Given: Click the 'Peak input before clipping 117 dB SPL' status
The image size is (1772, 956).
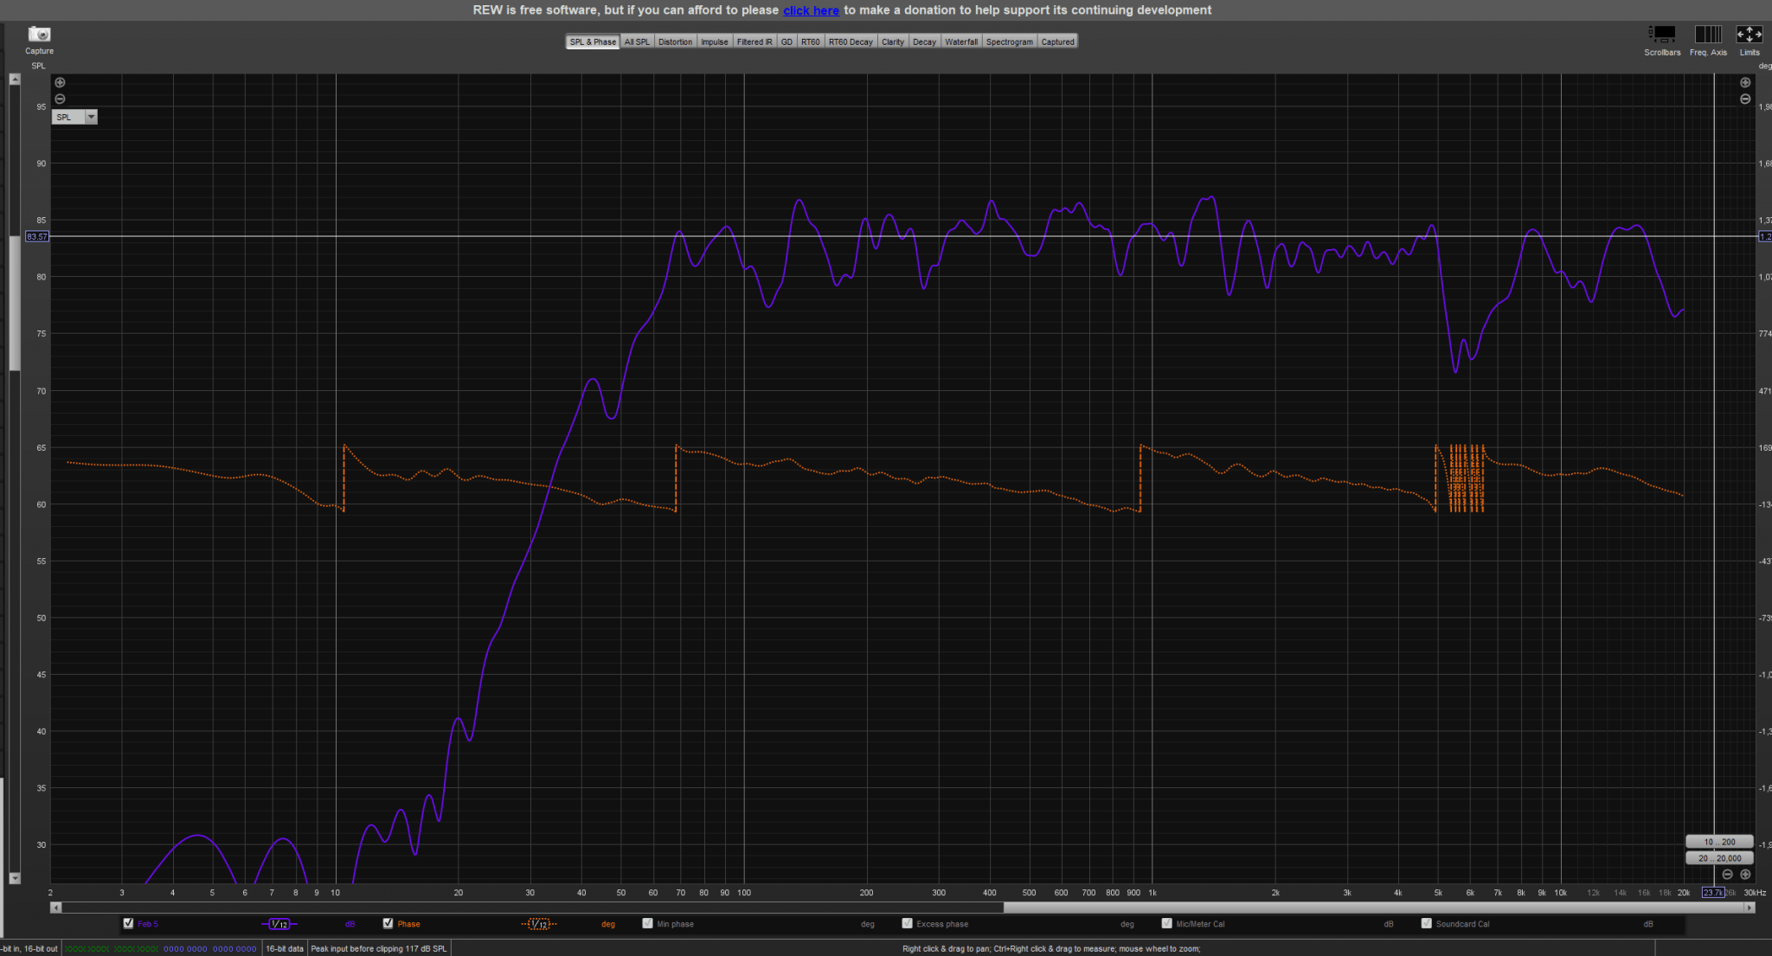Looking at the screenshot, I should tap(379, 949).
